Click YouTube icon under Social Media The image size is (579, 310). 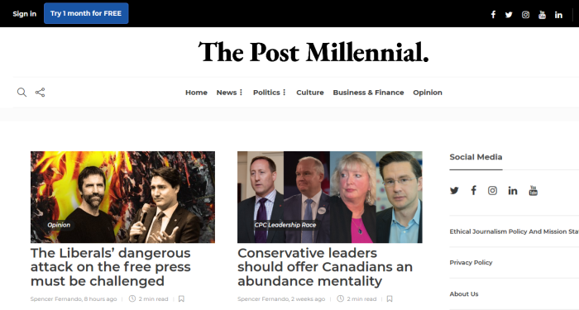click(534, 190)
